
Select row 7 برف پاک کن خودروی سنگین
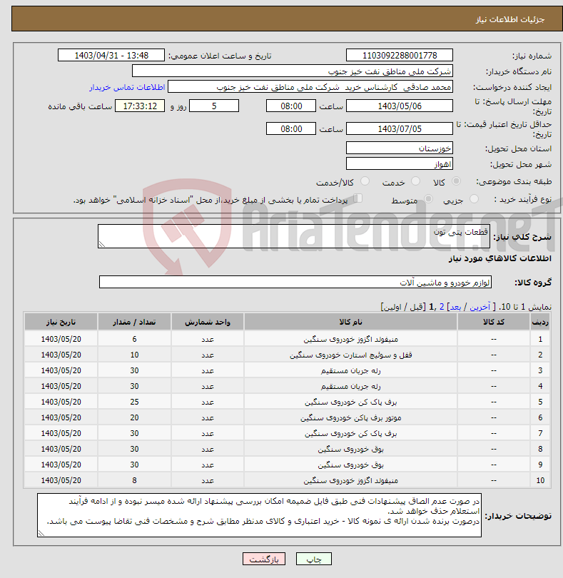click(350, 433)
